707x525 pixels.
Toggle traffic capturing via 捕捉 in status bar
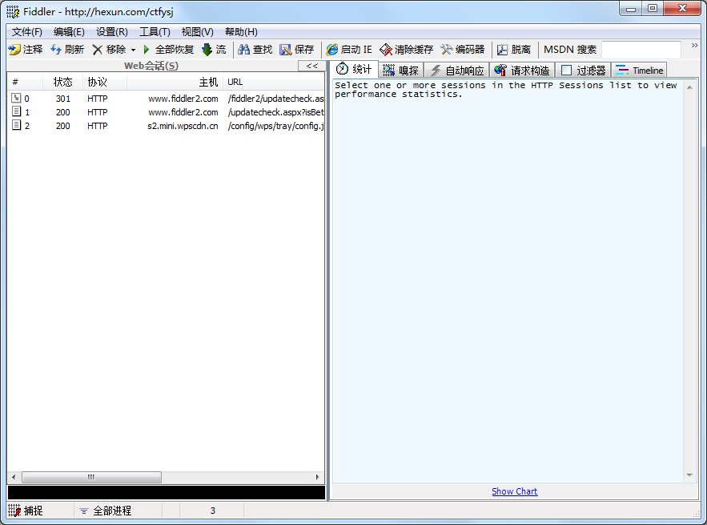pos(35,510)
